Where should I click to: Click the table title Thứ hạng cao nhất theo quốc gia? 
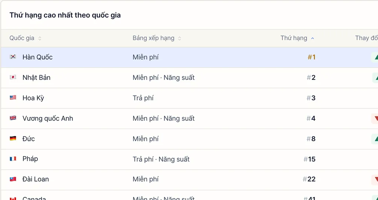pyautogui.click(x=65, y=15)
